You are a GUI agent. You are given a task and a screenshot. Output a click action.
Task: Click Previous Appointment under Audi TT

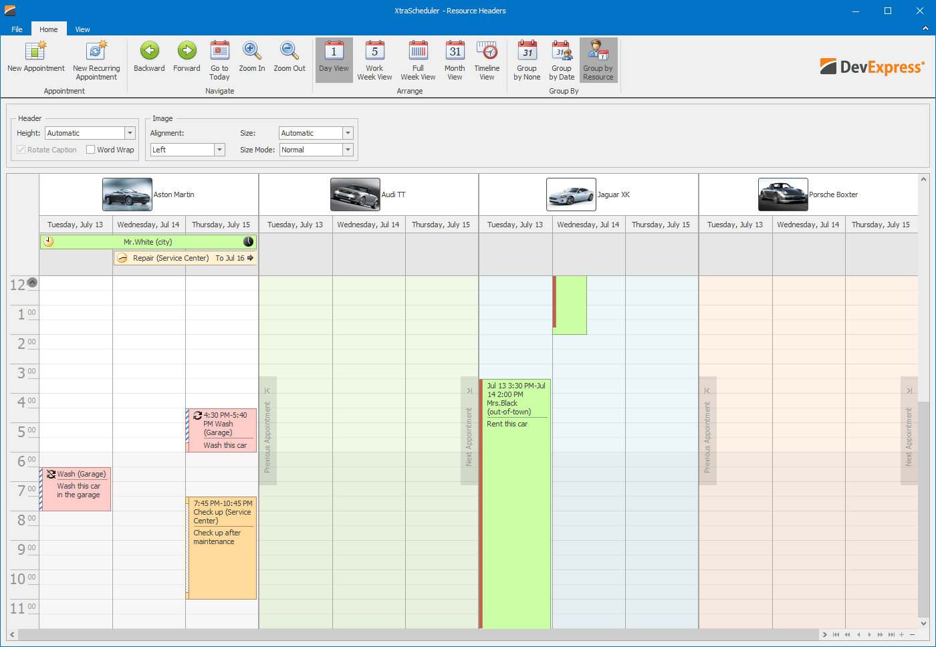point(267,431)
